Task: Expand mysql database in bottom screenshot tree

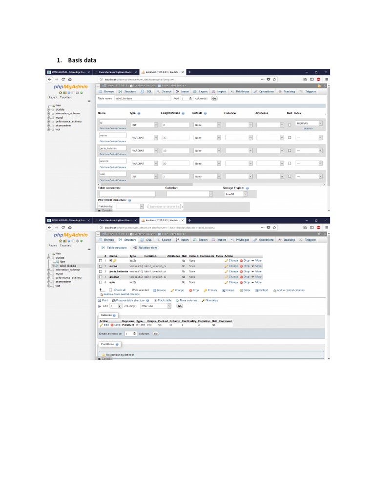Action: click(x=49, y=273)
